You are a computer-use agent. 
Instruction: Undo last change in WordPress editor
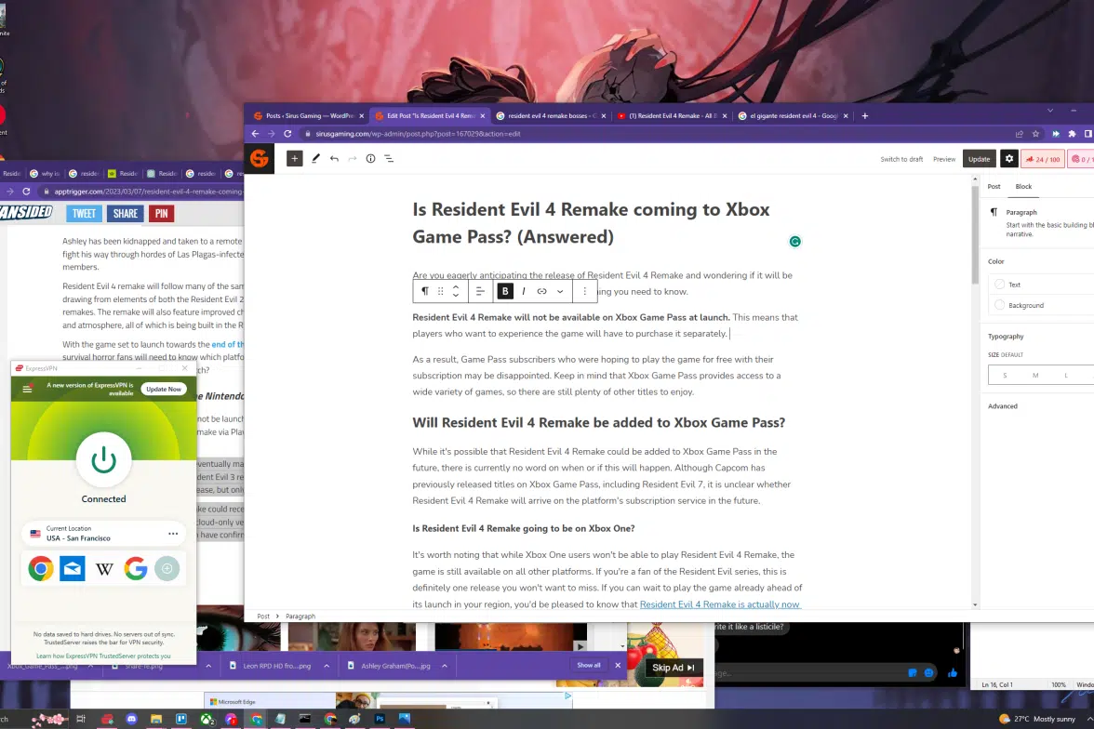(334, 159)
